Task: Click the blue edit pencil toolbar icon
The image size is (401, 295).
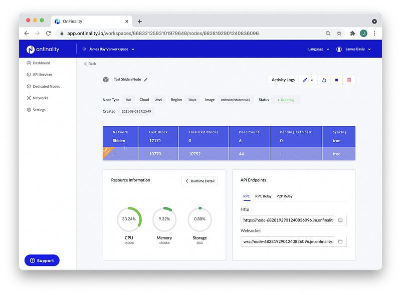Action: [x=305, y=80]
